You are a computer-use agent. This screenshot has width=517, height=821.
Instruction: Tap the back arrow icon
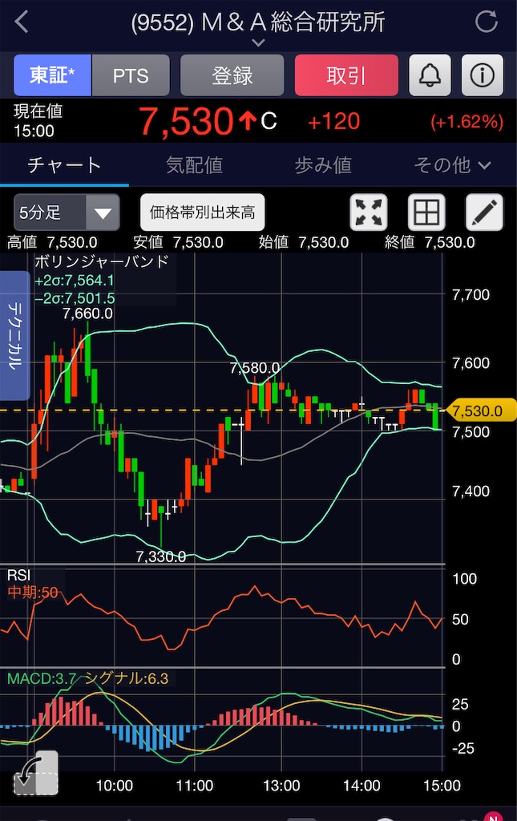coord(22,22)
